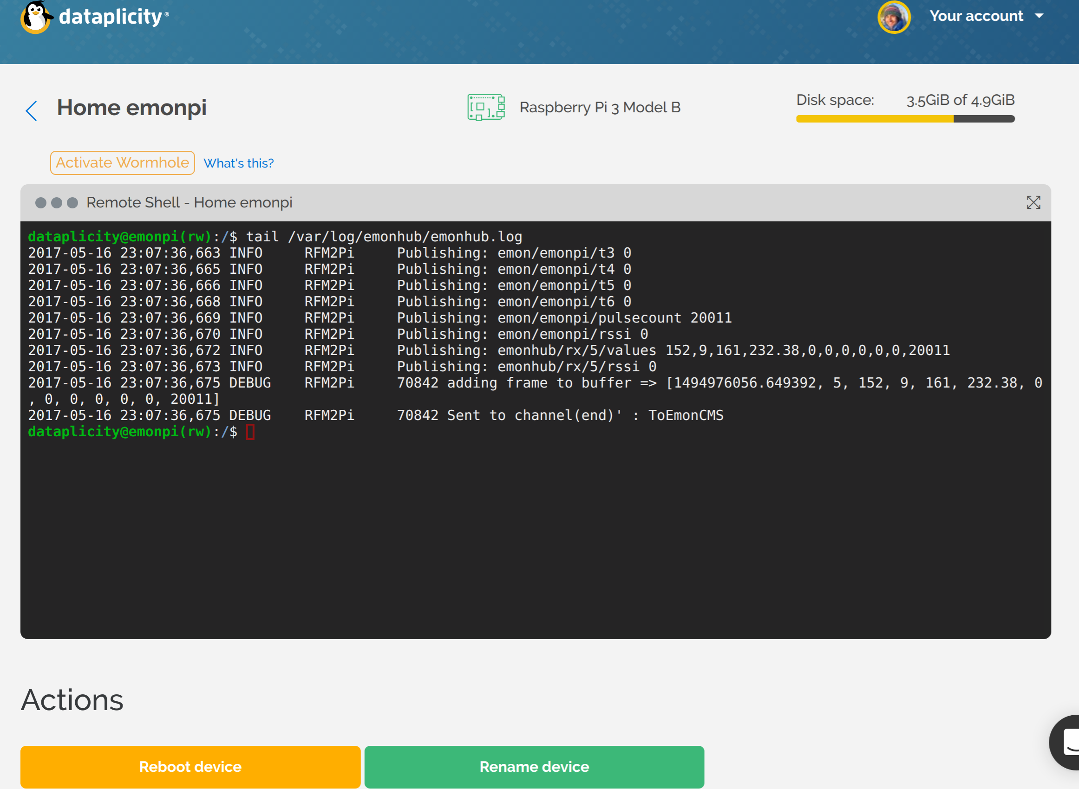Viewport: 1079px width, 789px height.
Task: Open the What's this? link
Action: click(238, 163)
